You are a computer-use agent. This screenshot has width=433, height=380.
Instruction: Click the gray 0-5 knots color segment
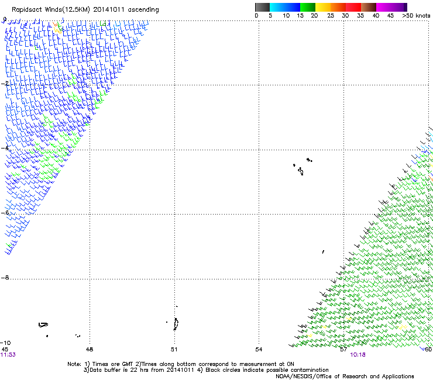tap(262, 7)
